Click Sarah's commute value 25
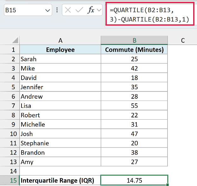 point(134,59)
